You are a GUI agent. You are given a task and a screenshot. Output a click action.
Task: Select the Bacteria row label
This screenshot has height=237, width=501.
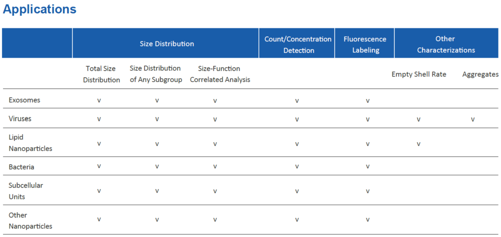22,167
